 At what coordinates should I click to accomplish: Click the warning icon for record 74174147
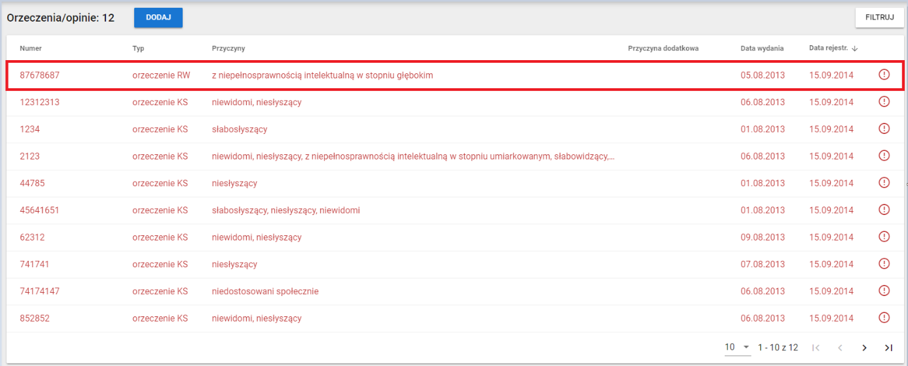coord(884,291)
